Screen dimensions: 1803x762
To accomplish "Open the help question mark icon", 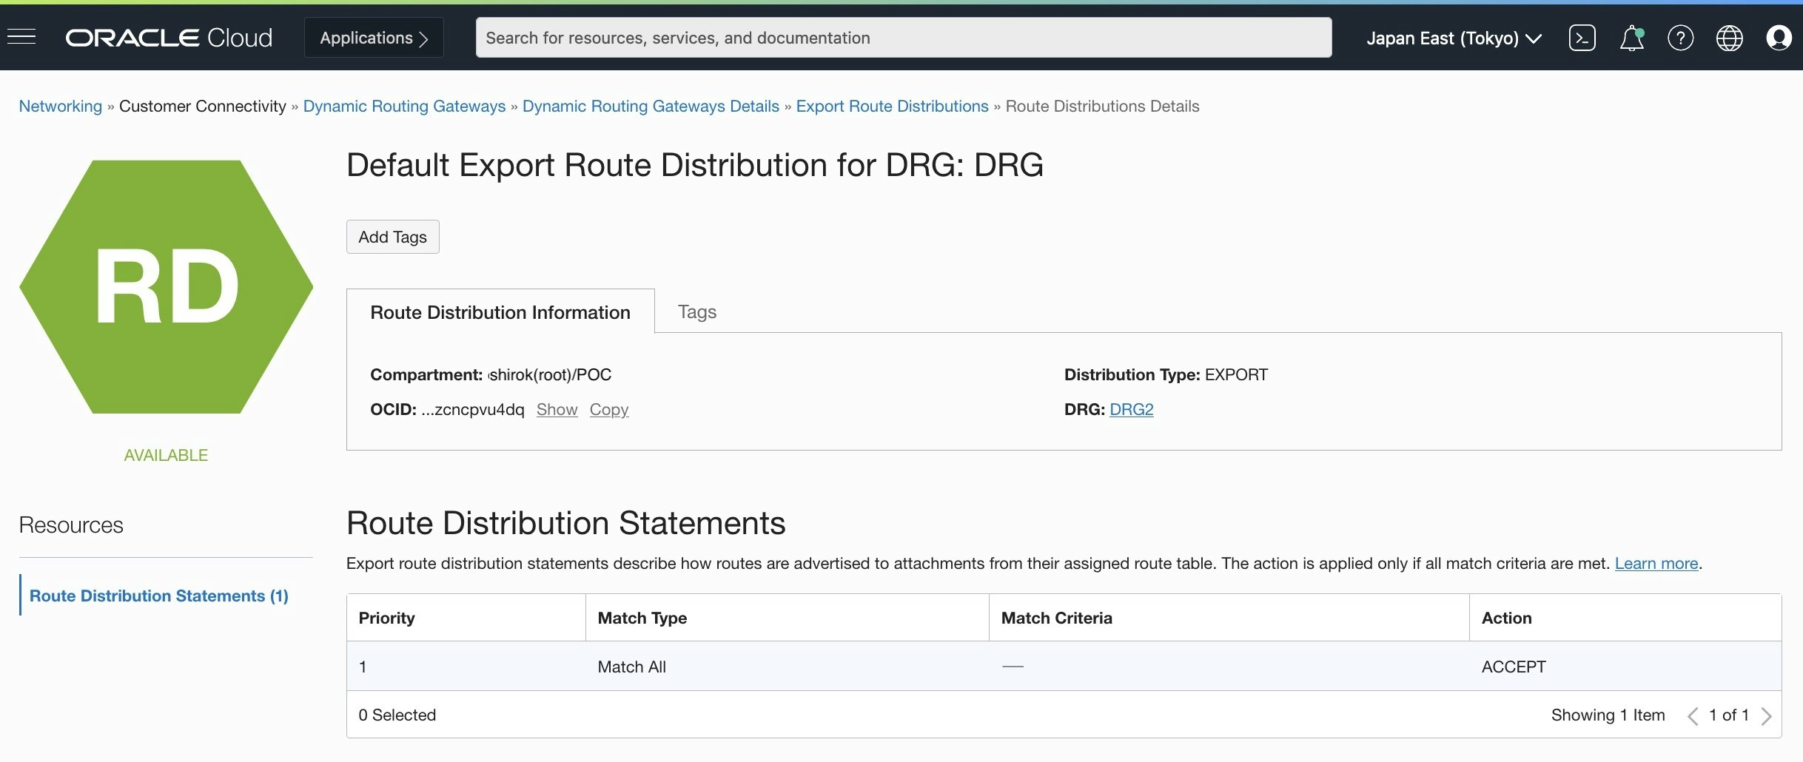I will click(x=1680, y=38).
